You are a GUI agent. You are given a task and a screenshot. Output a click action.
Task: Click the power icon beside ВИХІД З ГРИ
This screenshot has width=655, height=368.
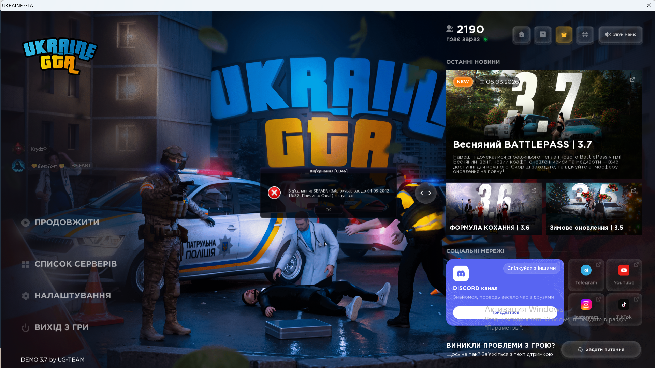coord(26,328)
